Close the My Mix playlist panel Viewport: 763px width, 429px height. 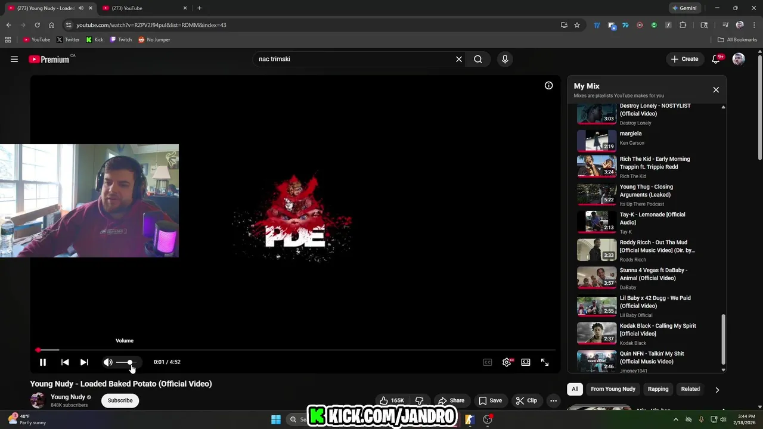[716, 90]
